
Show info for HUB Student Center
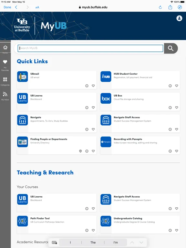point(170,86)
